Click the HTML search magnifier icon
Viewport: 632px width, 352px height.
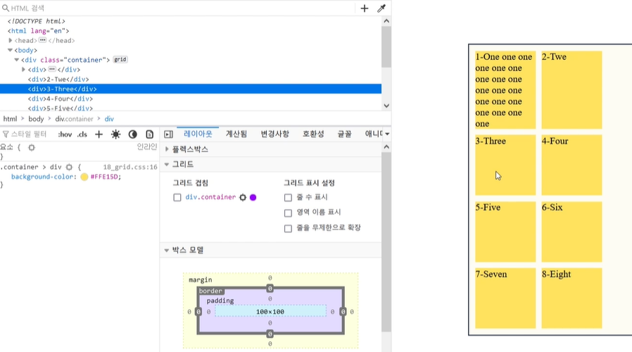5,8
